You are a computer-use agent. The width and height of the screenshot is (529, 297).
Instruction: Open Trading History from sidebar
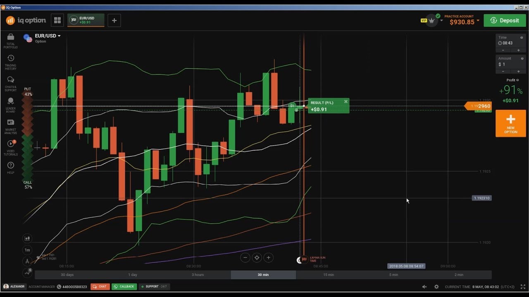point(11,62)
